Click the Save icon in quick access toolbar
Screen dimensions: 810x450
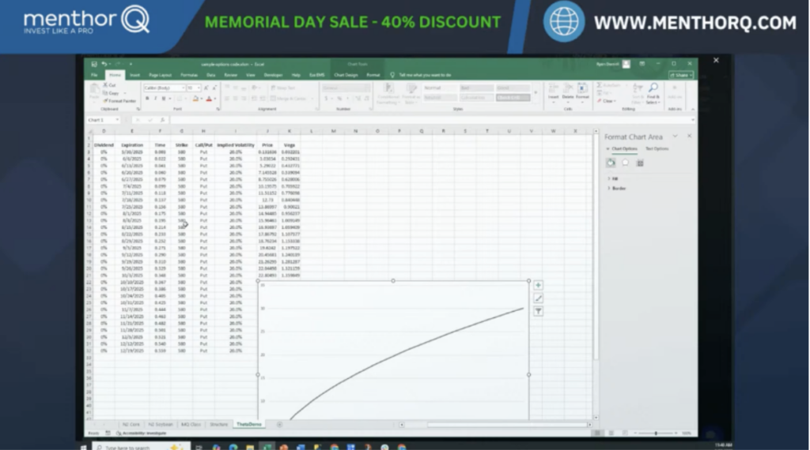pos(93,65)
